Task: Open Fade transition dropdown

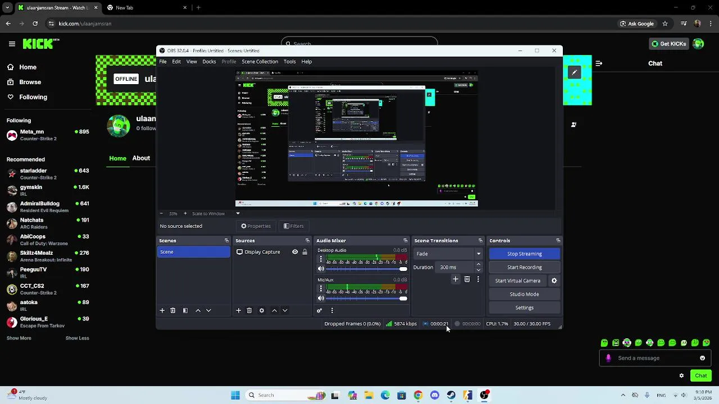Action: point(448,254)
